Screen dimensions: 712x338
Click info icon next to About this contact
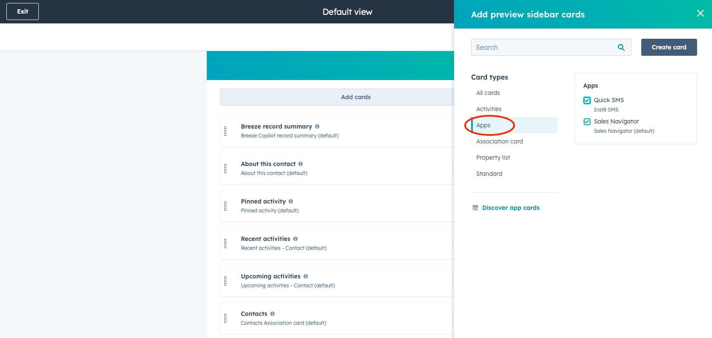[x=301, y=164]
